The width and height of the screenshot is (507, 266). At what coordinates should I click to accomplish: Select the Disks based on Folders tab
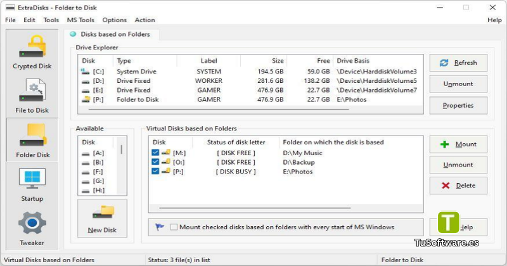point(112,34)
